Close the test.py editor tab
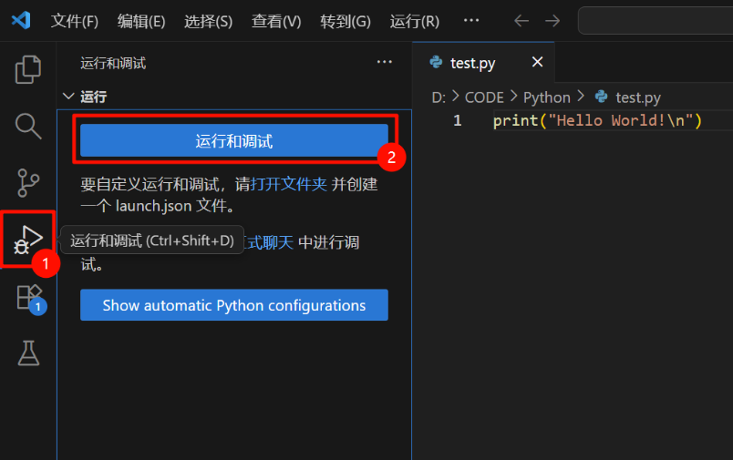 [538, 62]
